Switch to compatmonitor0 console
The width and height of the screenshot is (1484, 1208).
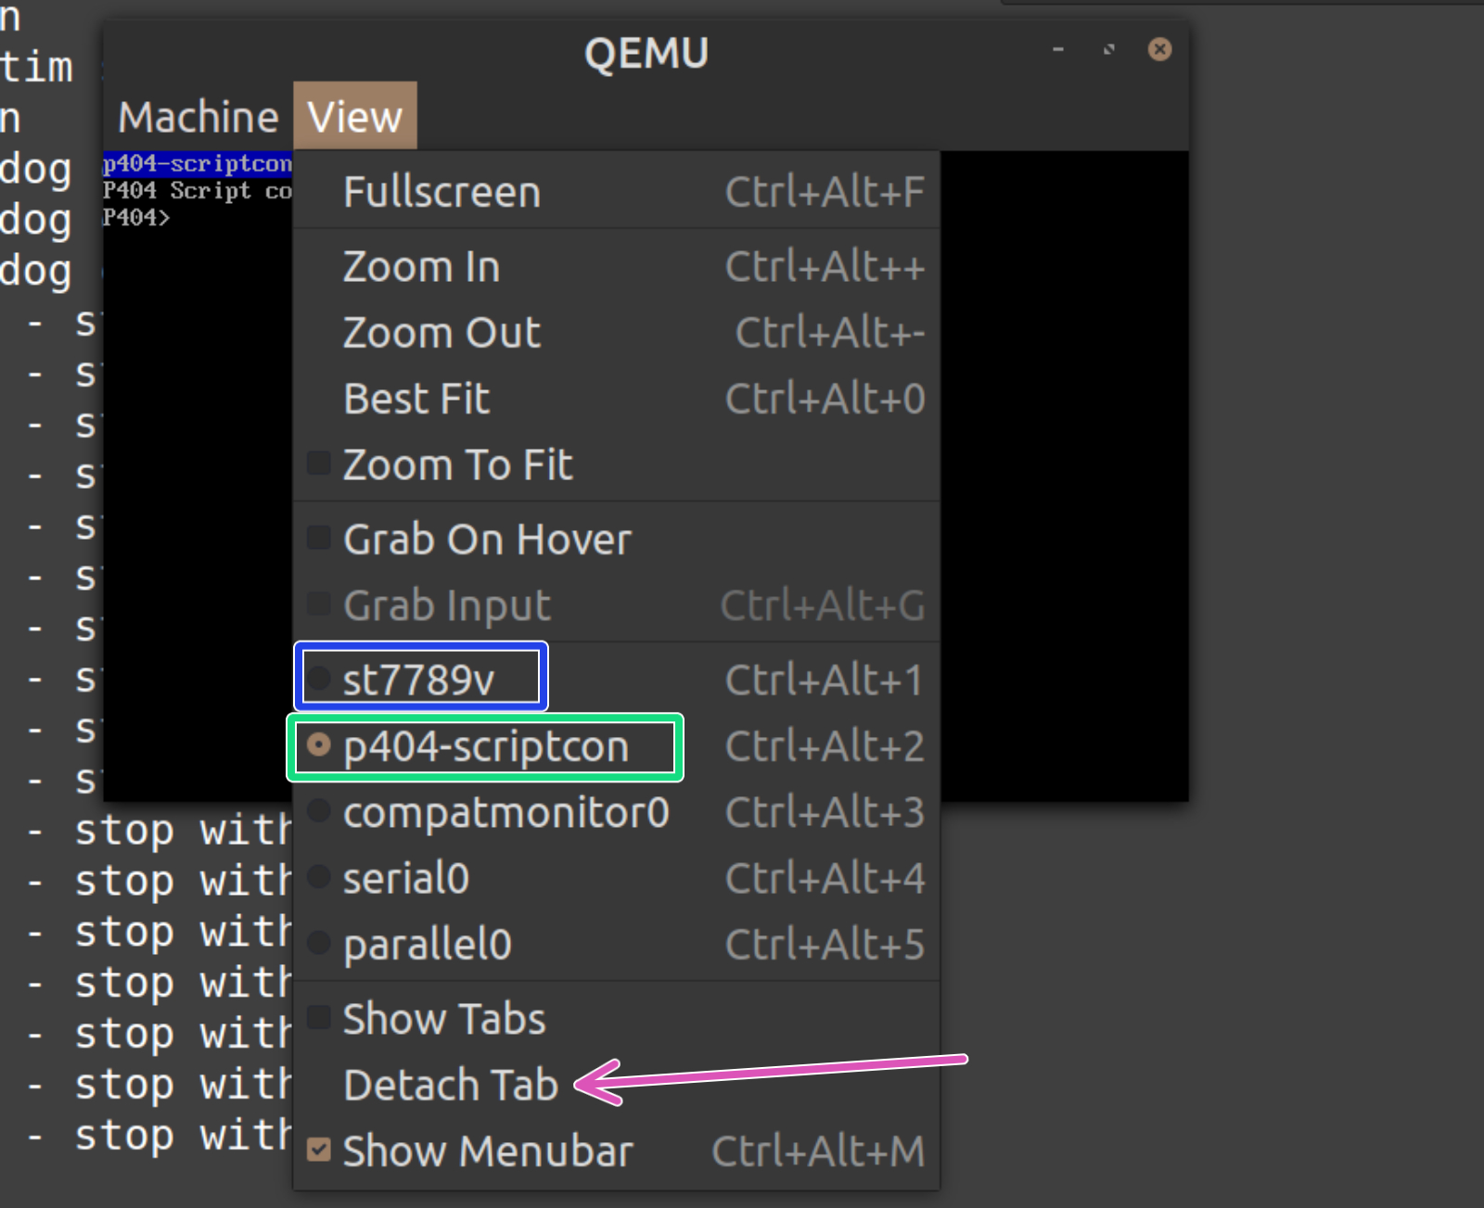click(616, 813)
